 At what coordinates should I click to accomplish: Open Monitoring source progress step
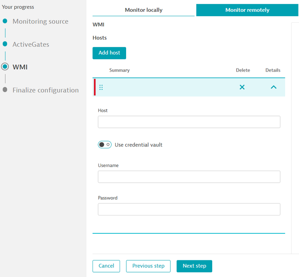[x=40, y=21]
